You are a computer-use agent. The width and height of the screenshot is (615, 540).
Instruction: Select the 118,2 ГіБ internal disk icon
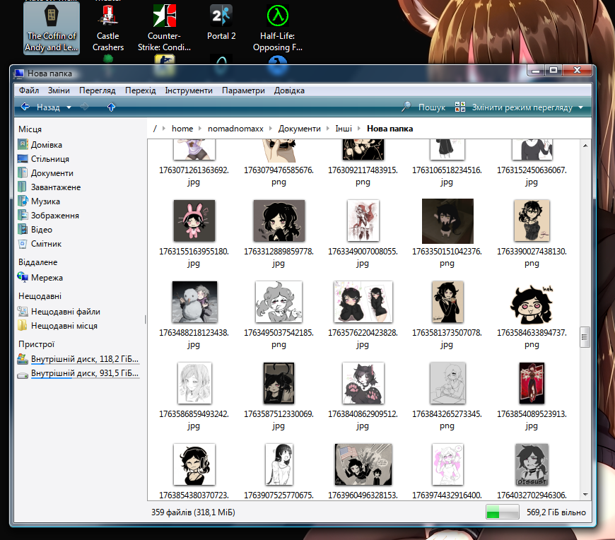(x=23, y=359)
